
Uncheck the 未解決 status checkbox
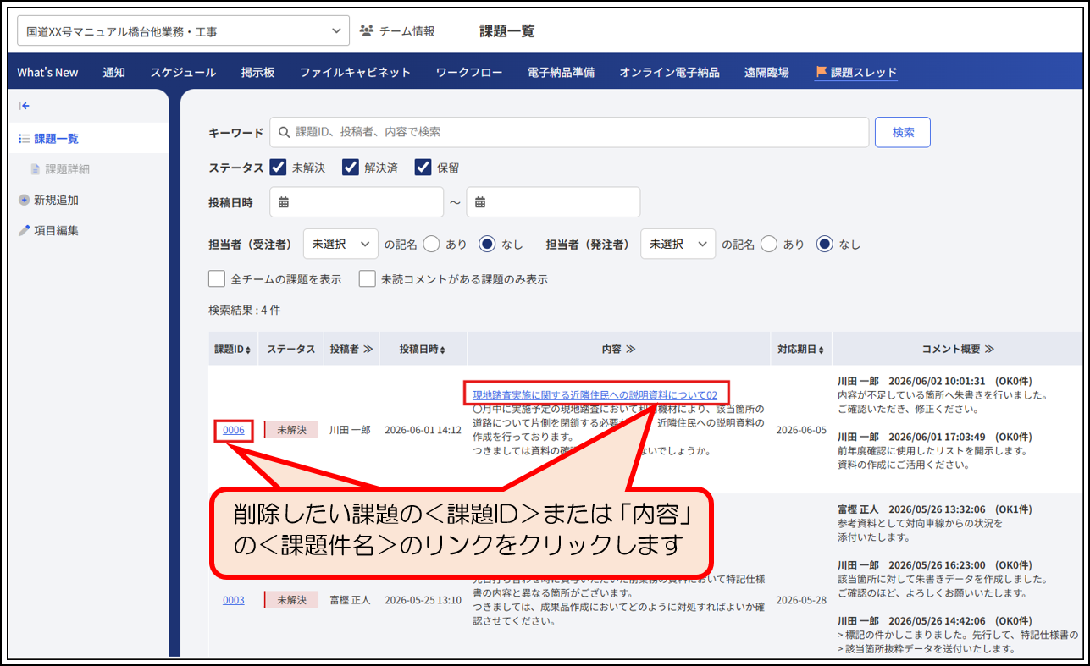[278, 168]
